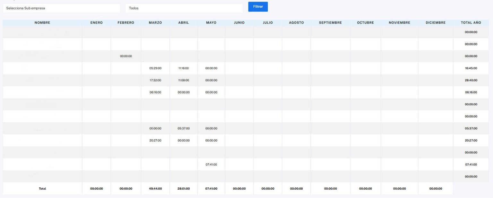
Task: Select the 28:40:00 yearly total cell
Action: [471, 80]
